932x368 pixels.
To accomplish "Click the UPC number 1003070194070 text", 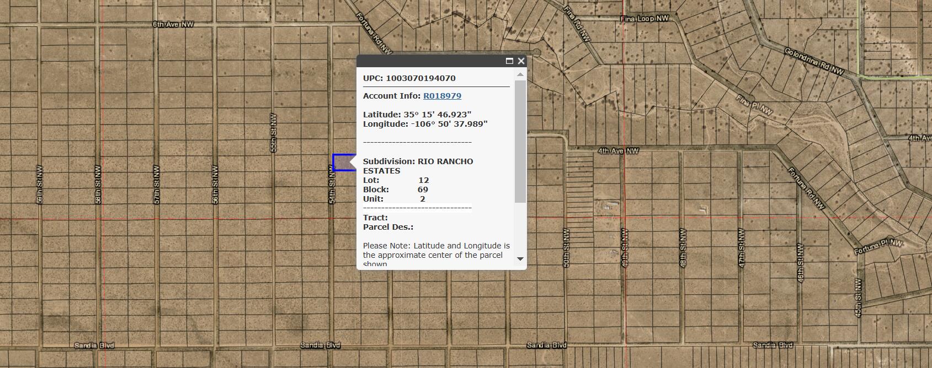I will pos(420,78).
